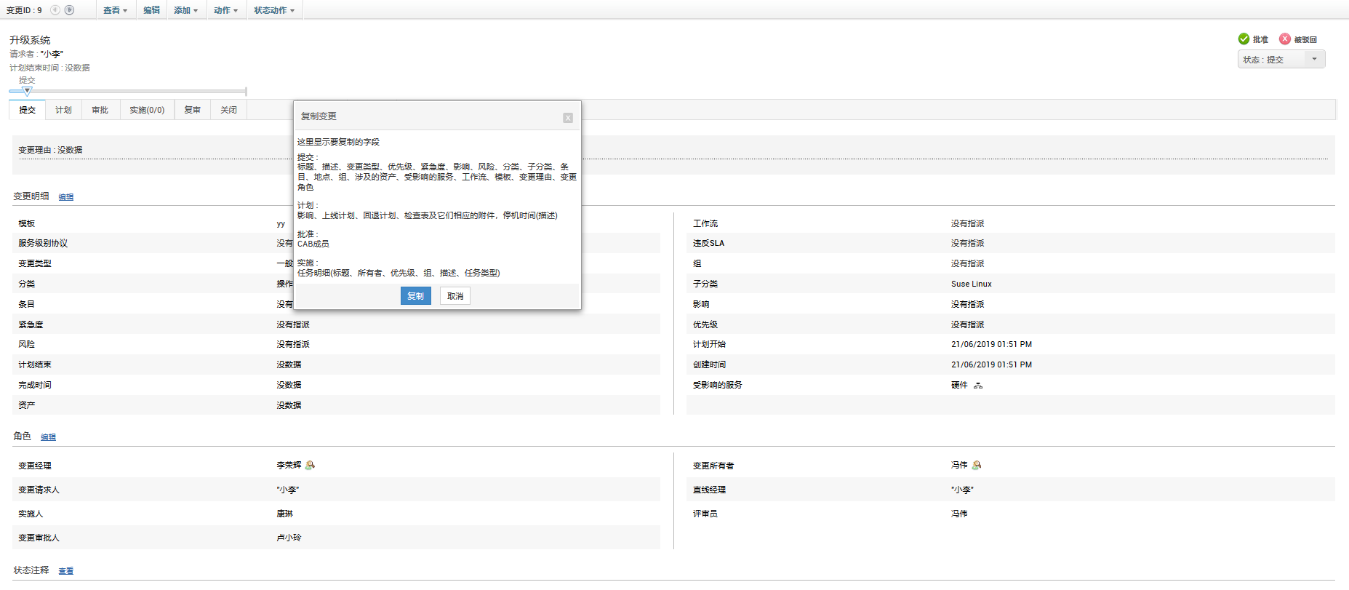Click the 违反SLA value 没有指派
Image resolution: width=1349 pixels, height=590 pixels.
coord(968,244)
